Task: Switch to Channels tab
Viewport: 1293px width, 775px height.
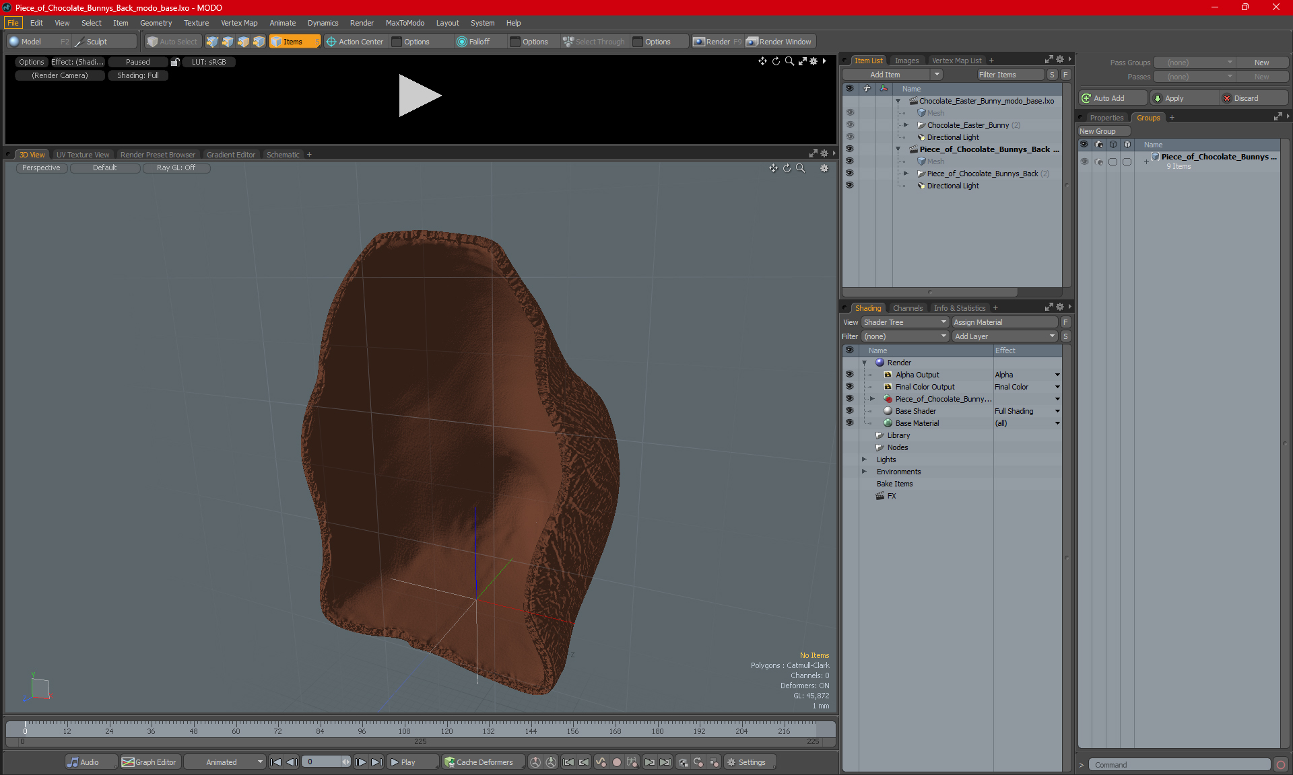Action: (x=908, y=308)
